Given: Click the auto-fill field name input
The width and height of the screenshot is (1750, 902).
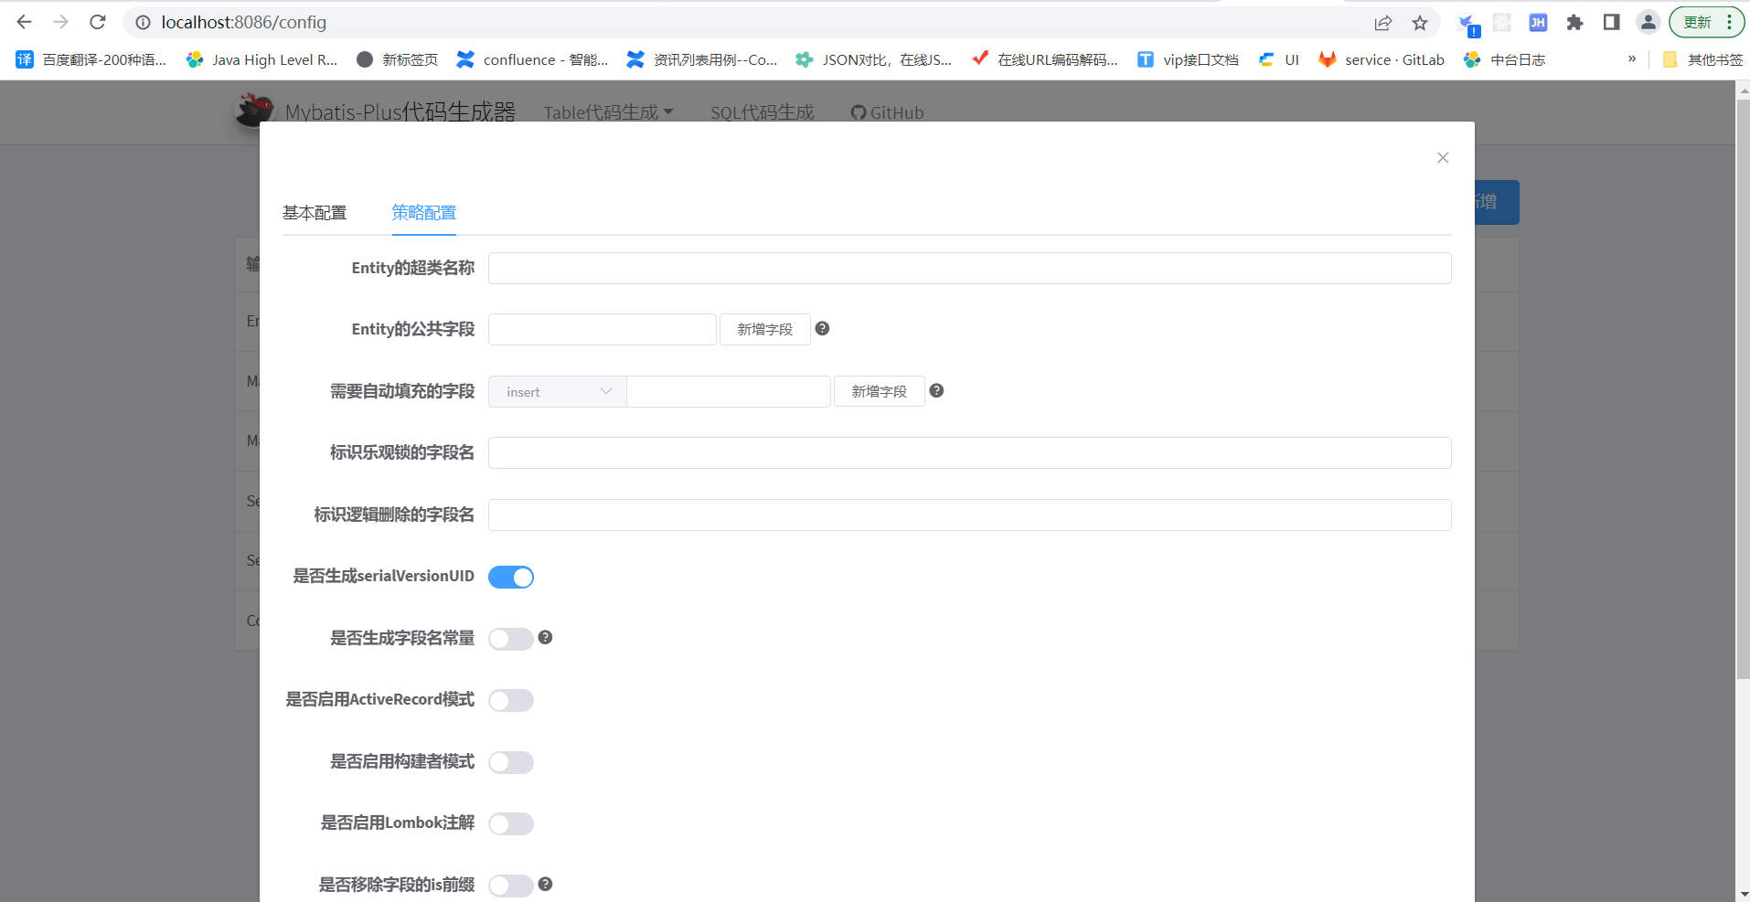Looking at the screenshot, I should [x=729, y=391].
